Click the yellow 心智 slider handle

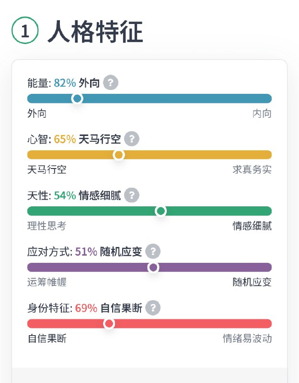click(x=118, y=155)
